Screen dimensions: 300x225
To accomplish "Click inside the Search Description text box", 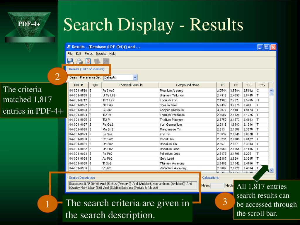I will pyautogui.click(x=133, y=186).
